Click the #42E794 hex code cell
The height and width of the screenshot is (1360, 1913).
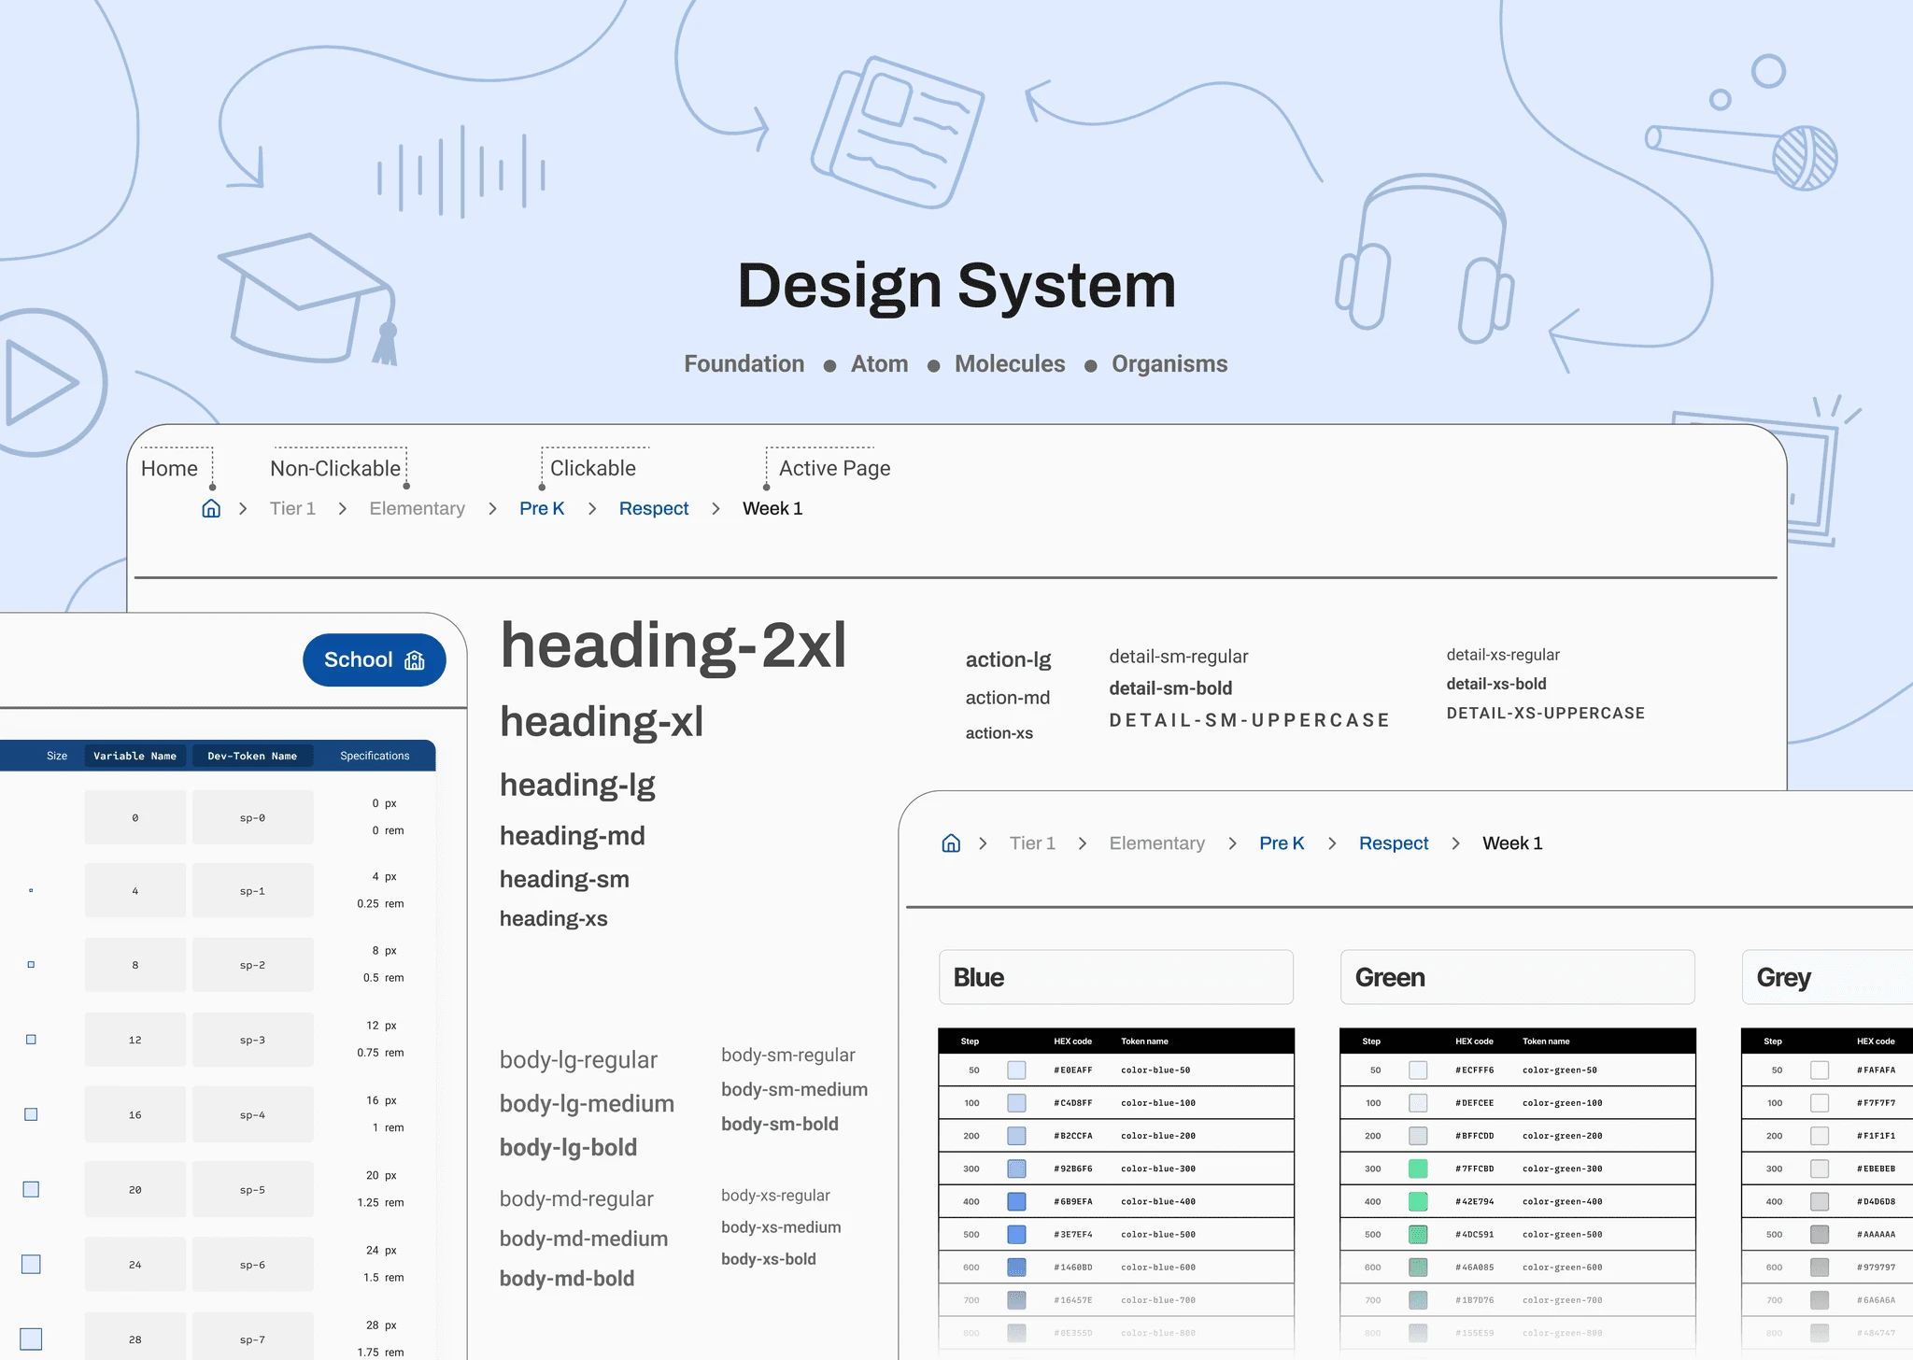tap(1474, 1201)
